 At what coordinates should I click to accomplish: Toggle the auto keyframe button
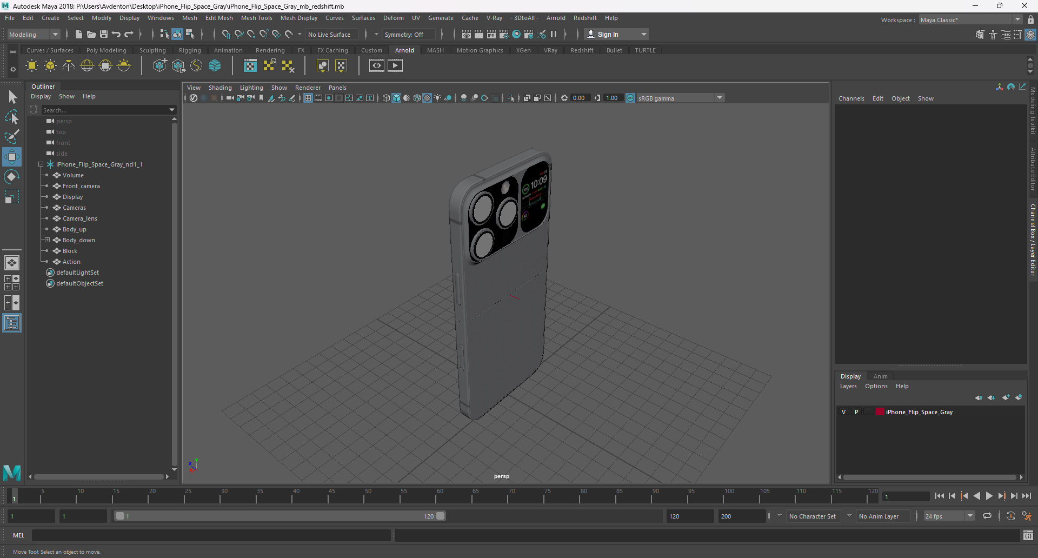point(1010,516)
